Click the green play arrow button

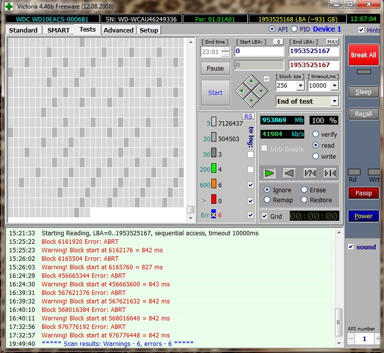pos(270,173)
